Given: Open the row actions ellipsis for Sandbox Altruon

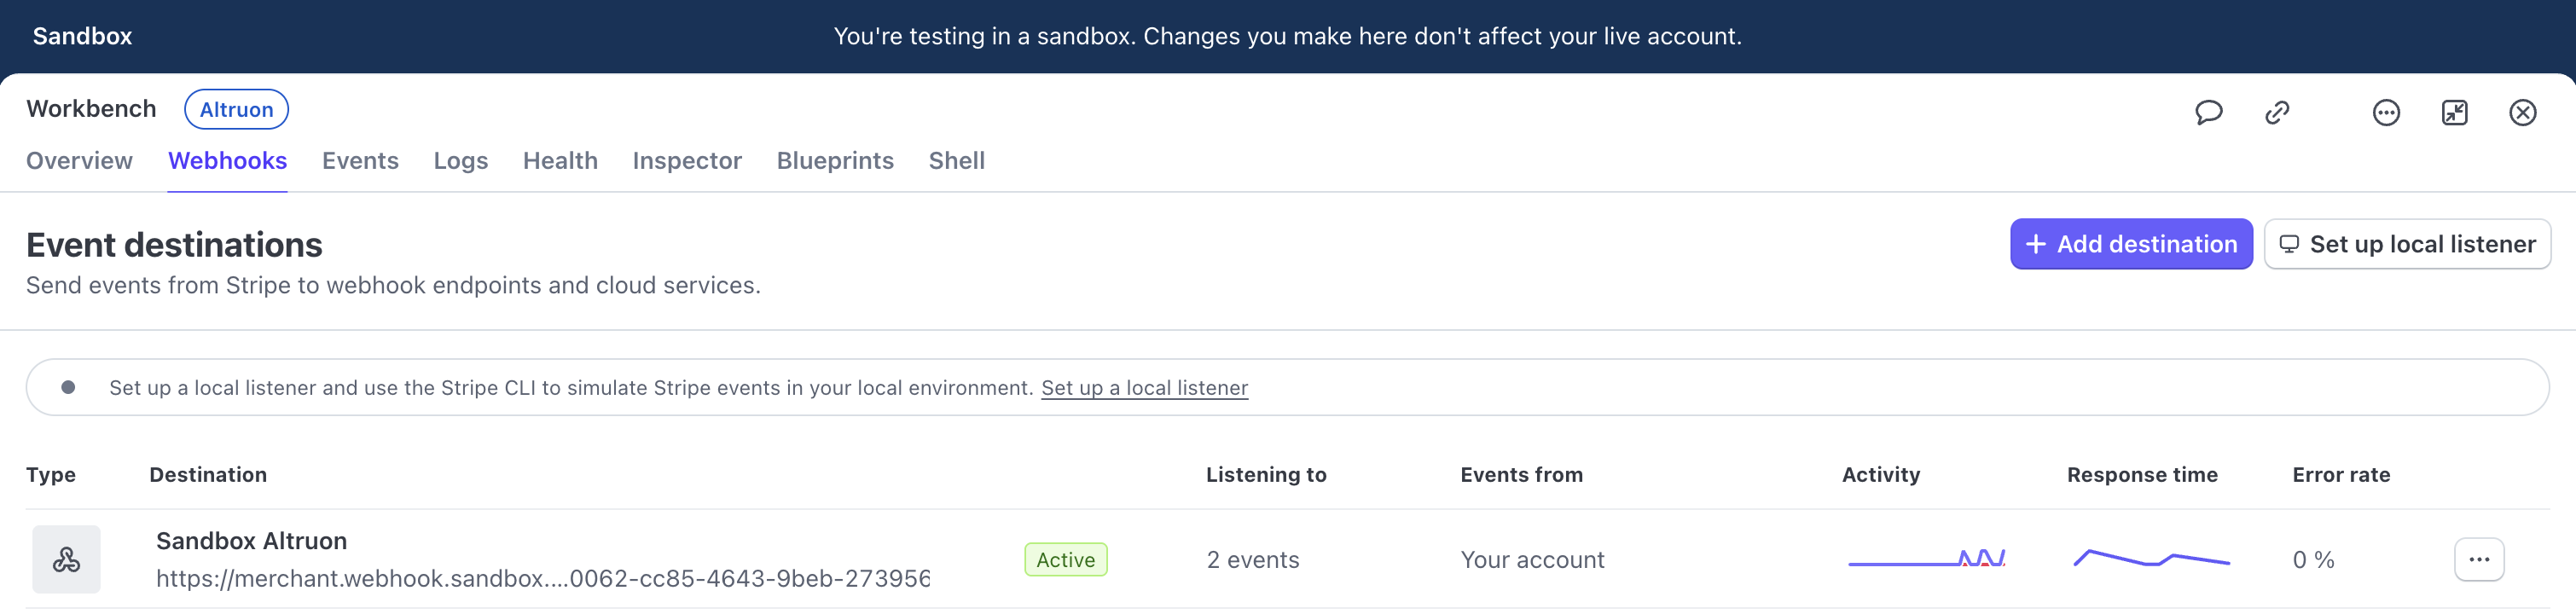Looking at the screenshot, I should [x=2479, y=559].
